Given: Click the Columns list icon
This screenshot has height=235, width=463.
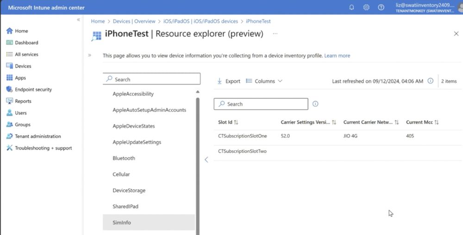Looking at the screenshot, I should (x=249, y=81).
